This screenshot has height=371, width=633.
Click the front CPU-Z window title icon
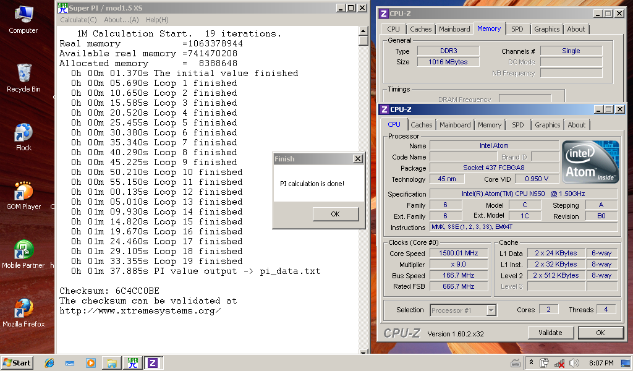click(x=384, y=109)
